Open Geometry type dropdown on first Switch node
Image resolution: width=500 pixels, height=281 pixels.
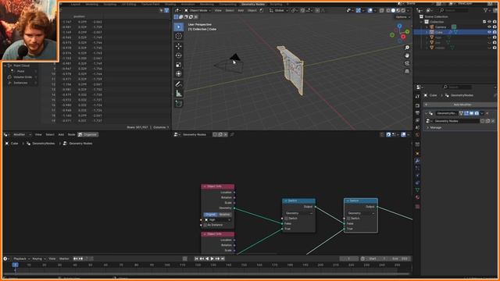[x=298, y=213]
